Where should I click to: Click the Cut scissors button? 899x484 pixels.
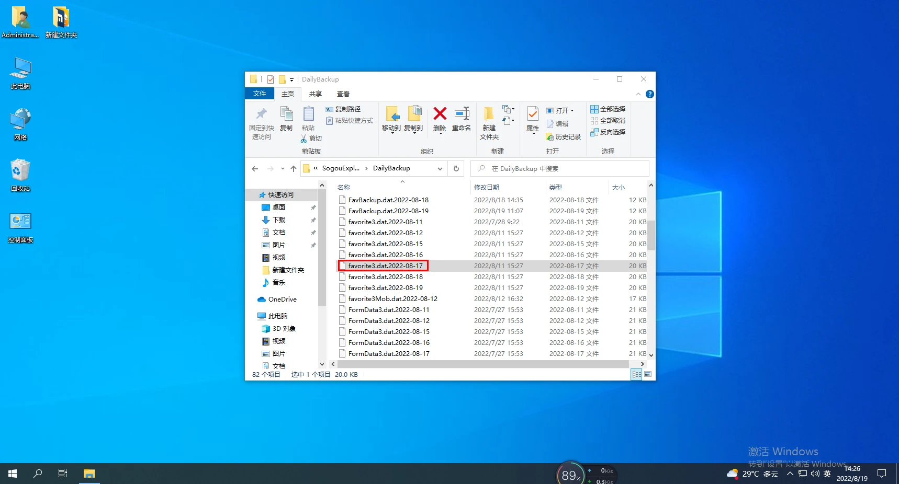(311, 139)
